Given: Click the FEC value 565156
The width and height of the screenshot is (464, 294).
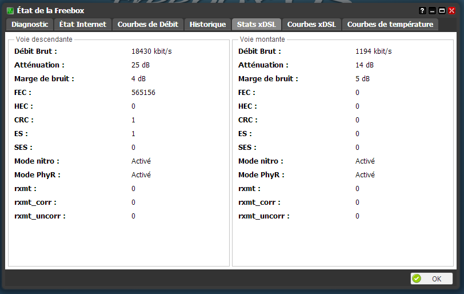Looking at the screenshot, I should [143, 93].
